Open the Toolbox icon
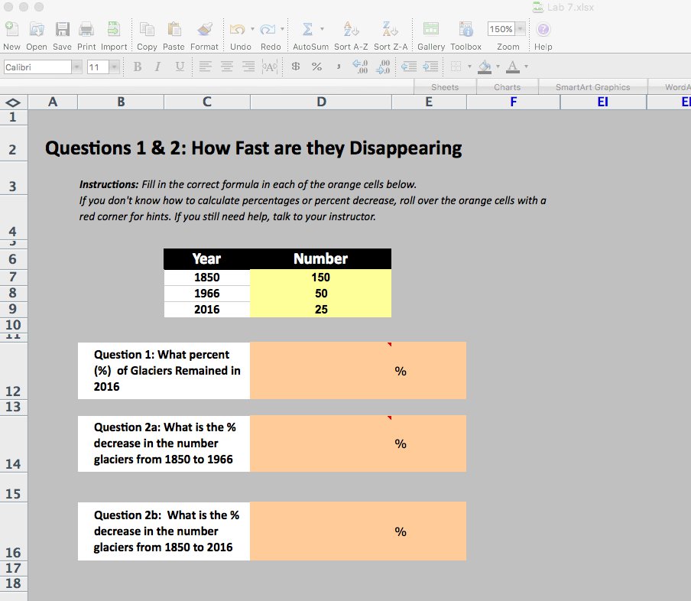Image resolution: width=691 pixels, height=601 pixels. (466, 30)
